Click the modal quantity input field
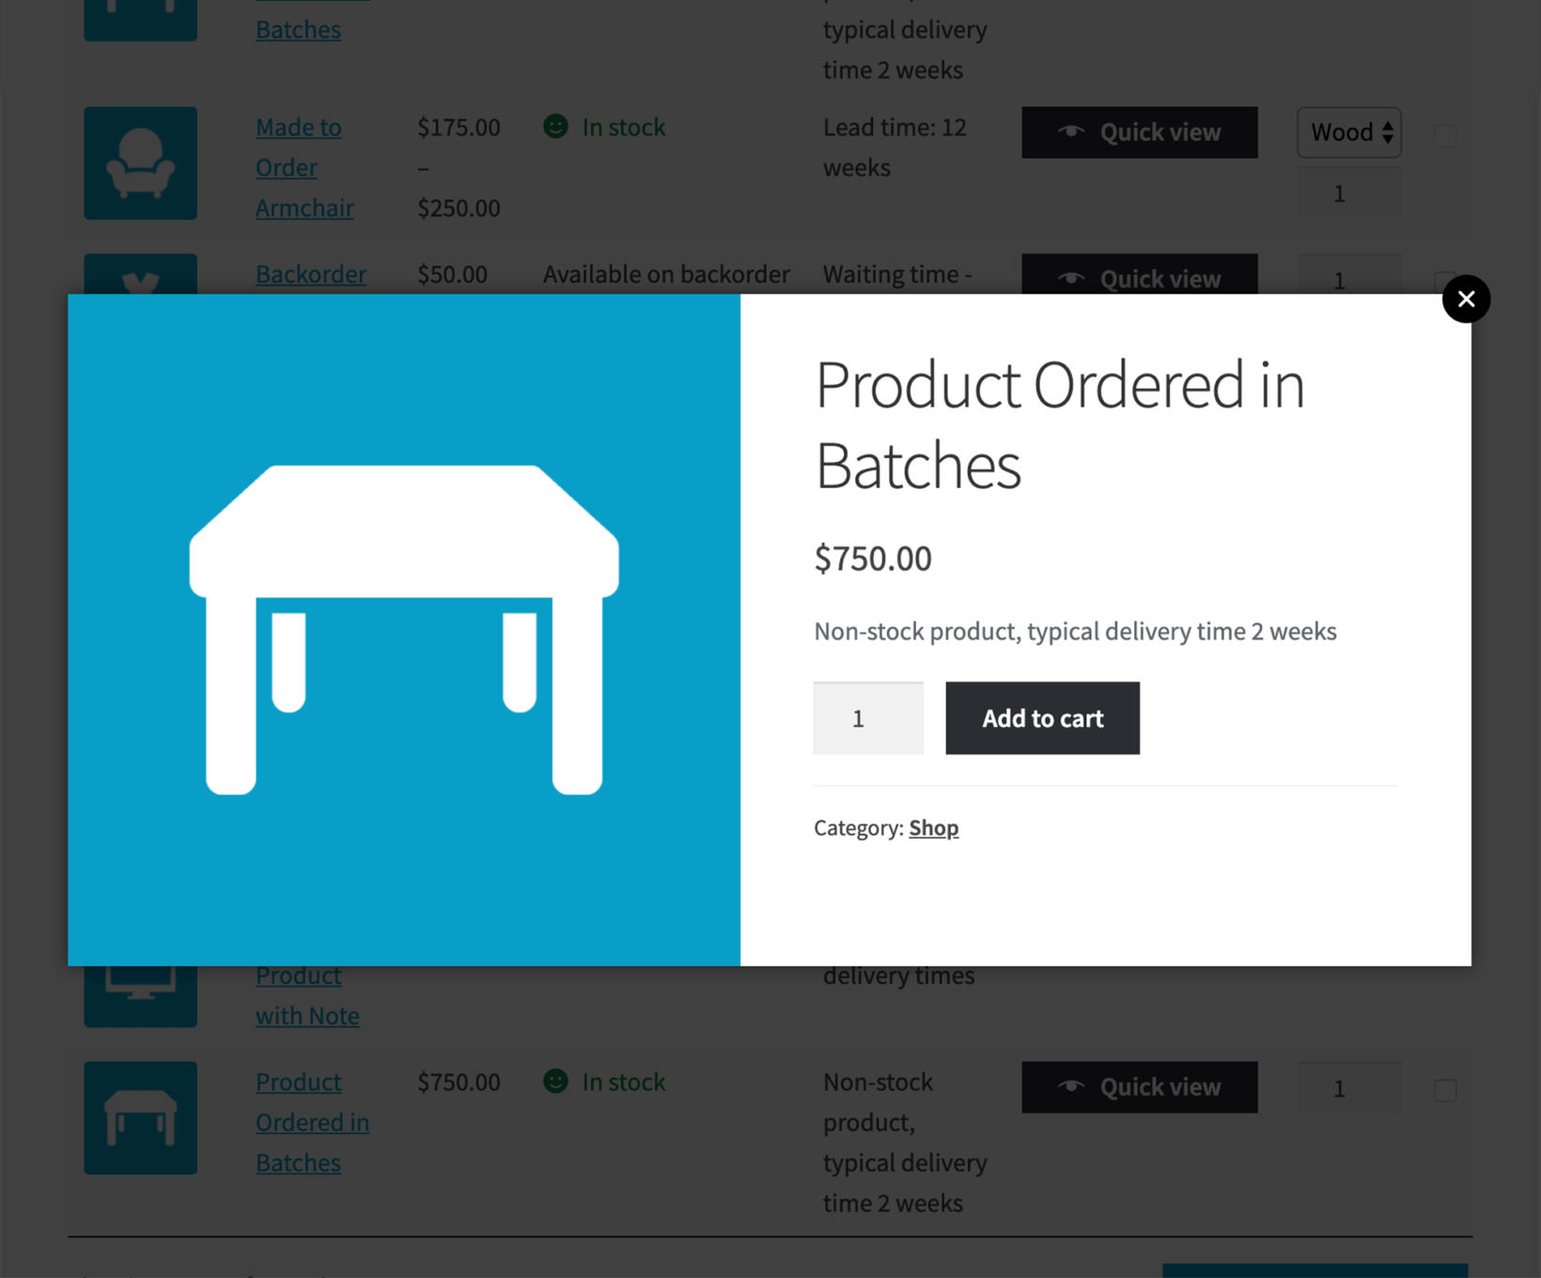Screen dimensions: 1541x1278 [x=867, y=718]
